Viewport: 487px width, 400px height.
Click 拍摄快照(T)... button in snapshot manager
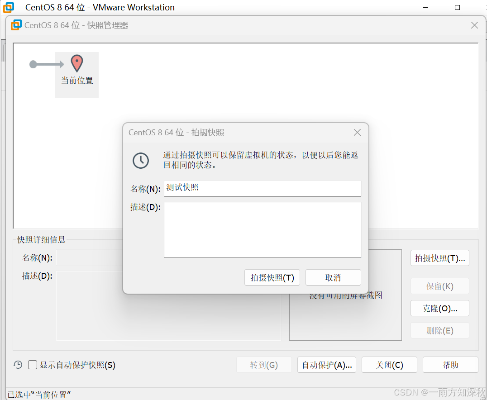click(x=440, y=258)
